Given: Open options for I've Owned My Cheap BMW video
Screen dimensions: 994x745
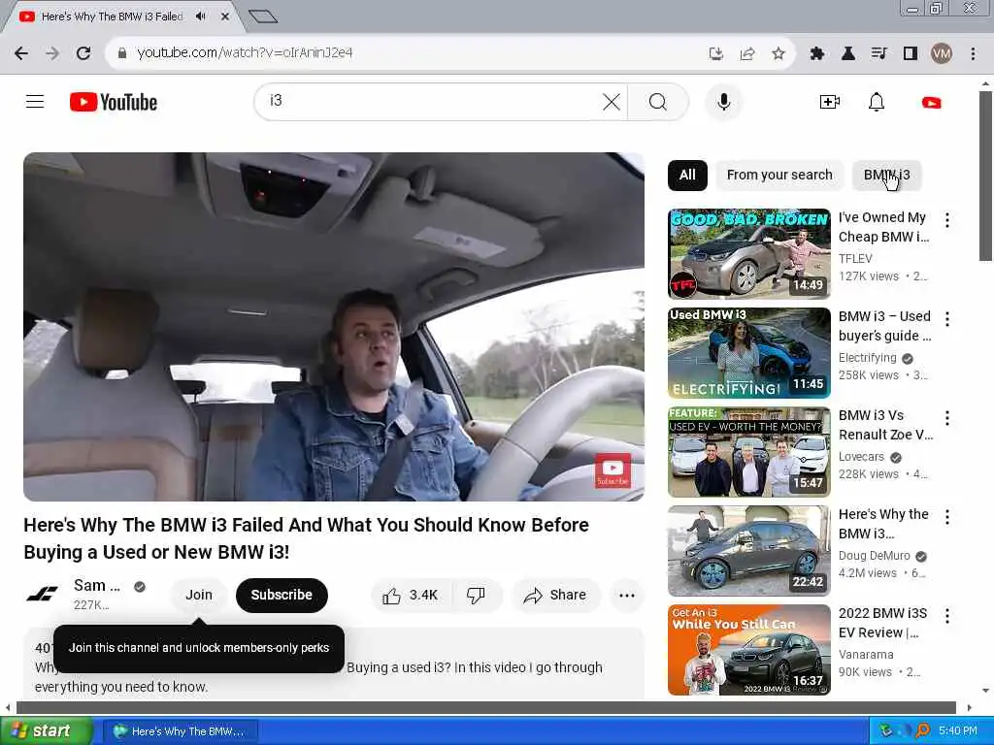Looking at the screenshot, I should [x=947, y=220].
